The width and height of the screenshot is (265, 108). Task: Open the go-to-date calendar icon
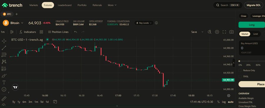coord(55,102)
